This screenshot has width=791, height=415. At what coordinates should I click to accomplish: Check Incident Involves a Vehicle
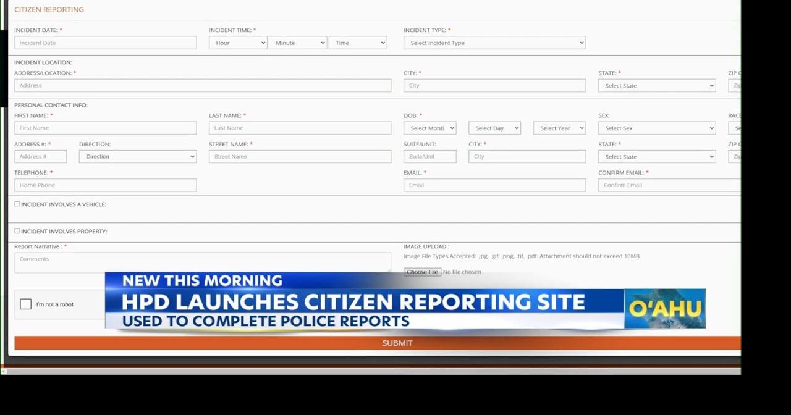[x=17, y=204]
